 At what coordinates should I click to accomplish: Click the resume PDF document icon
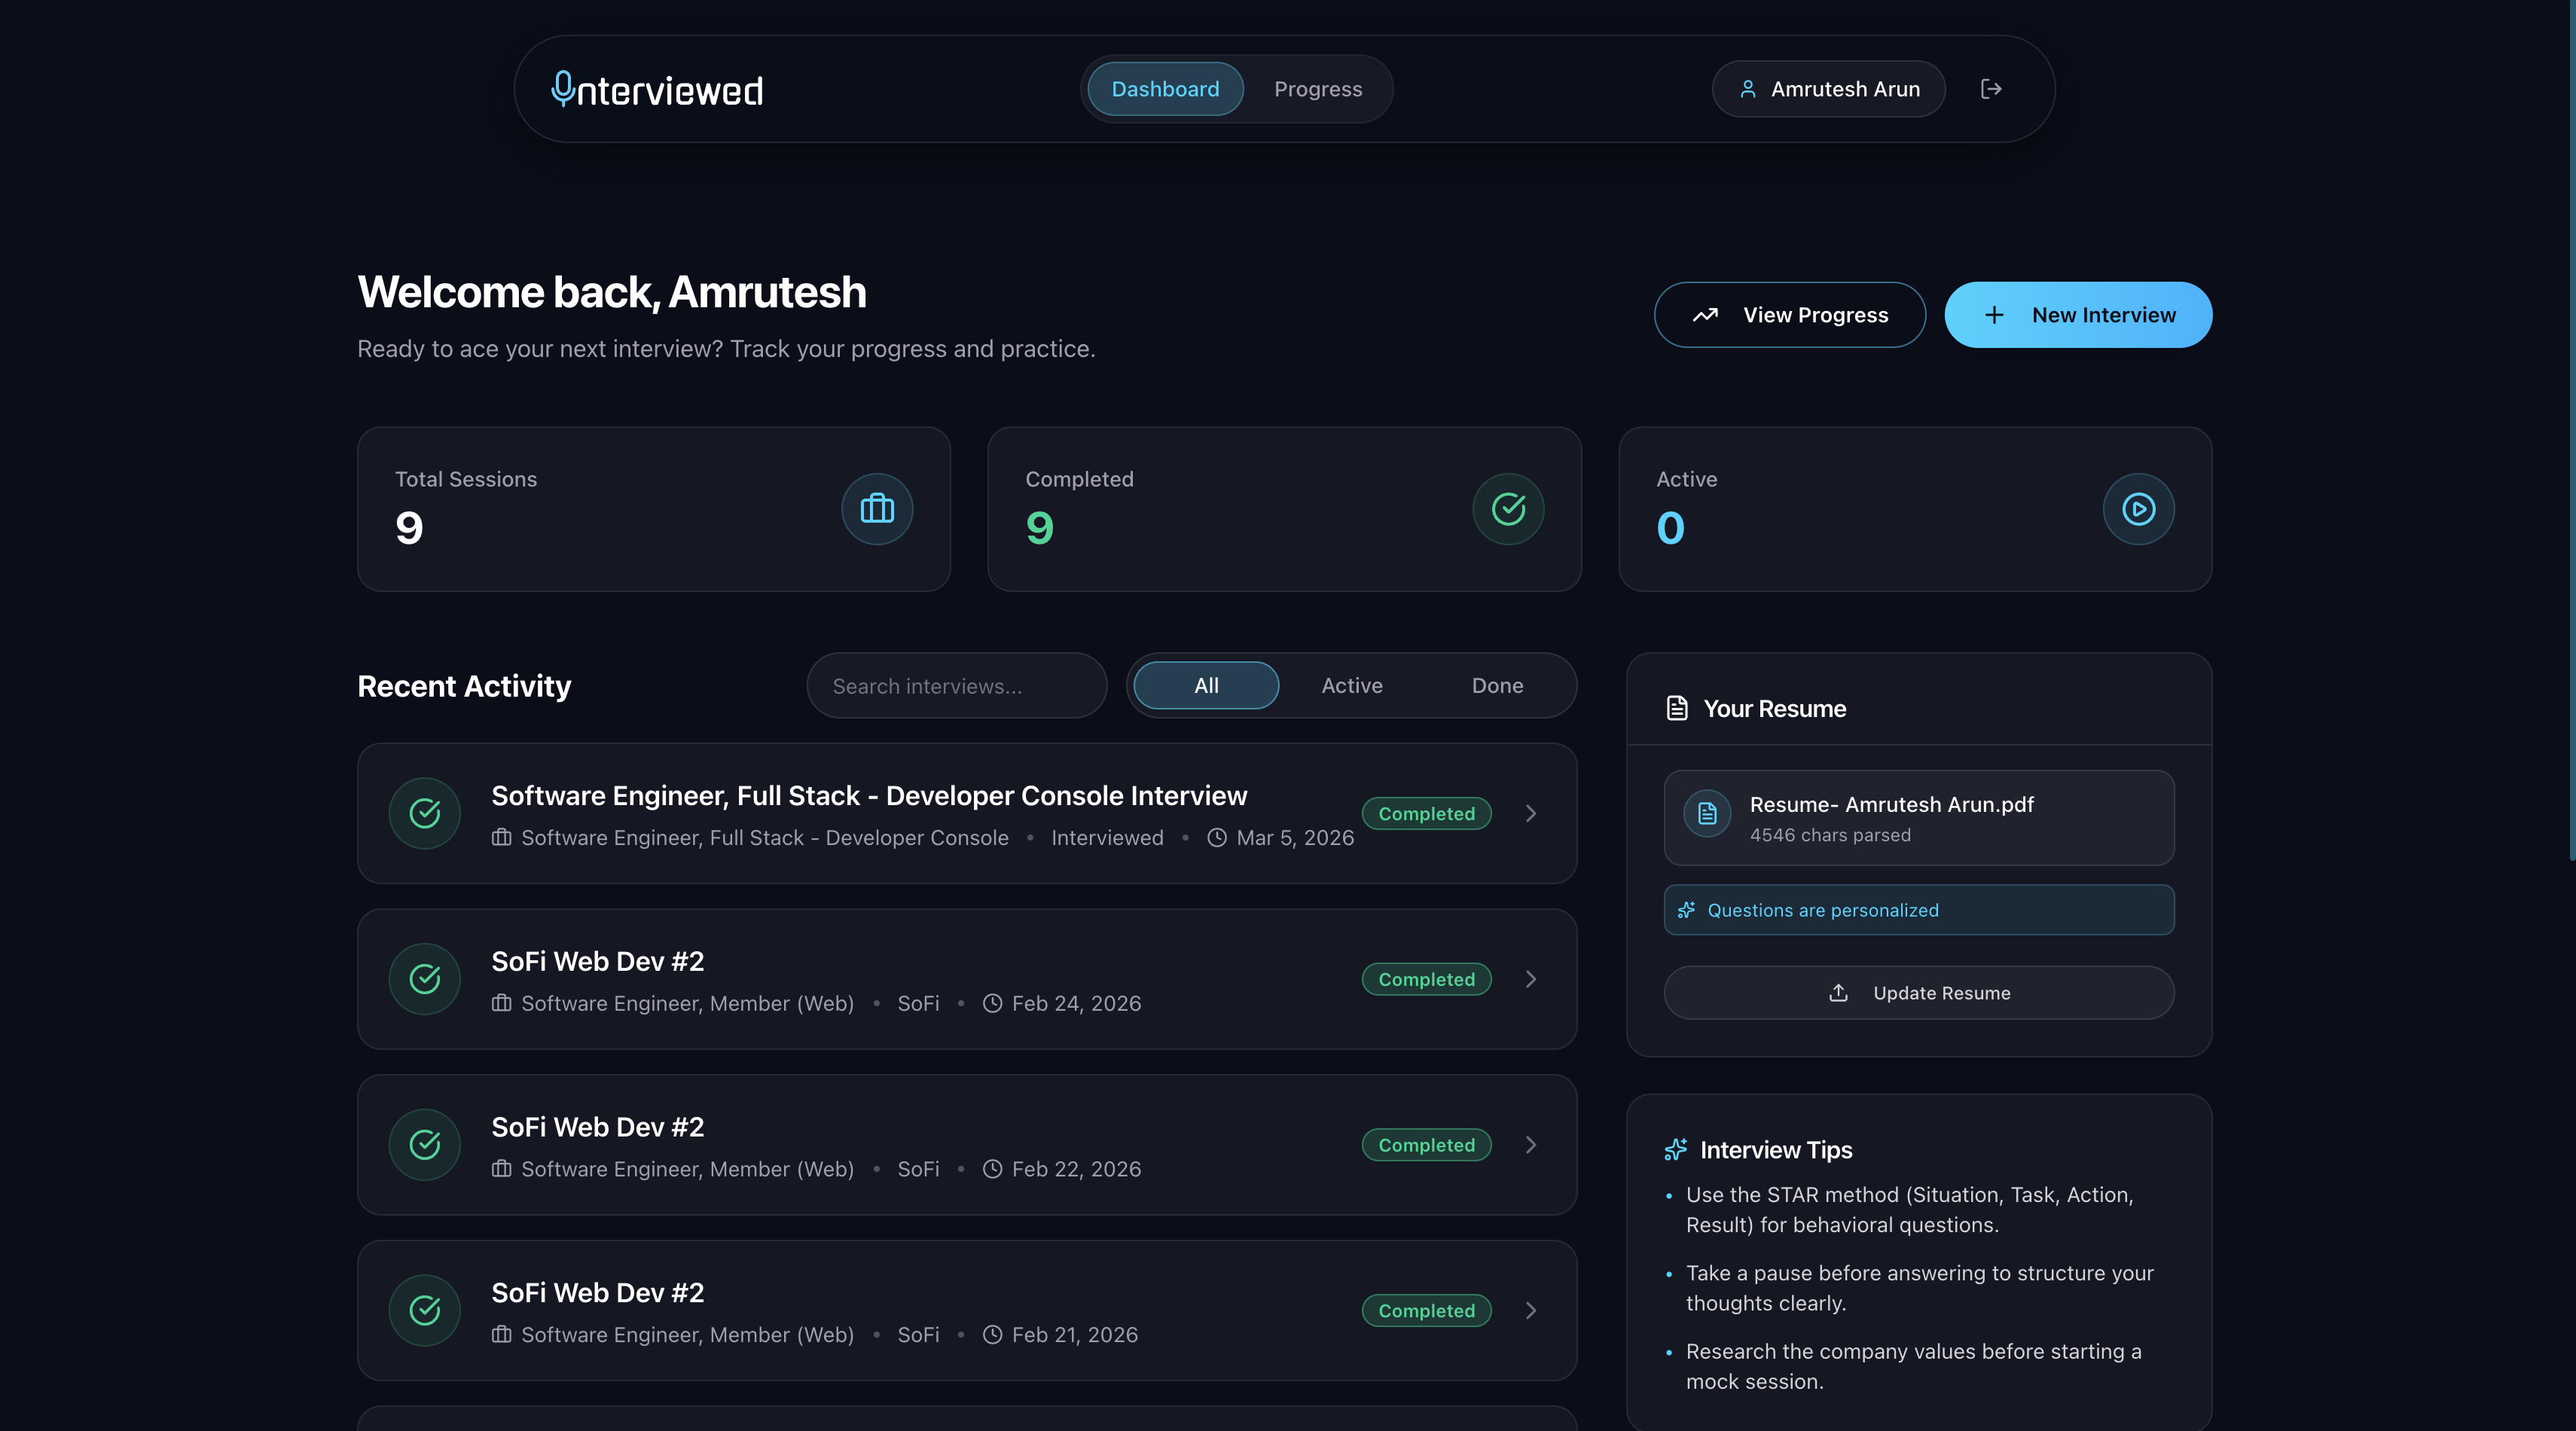[1707, 814]
